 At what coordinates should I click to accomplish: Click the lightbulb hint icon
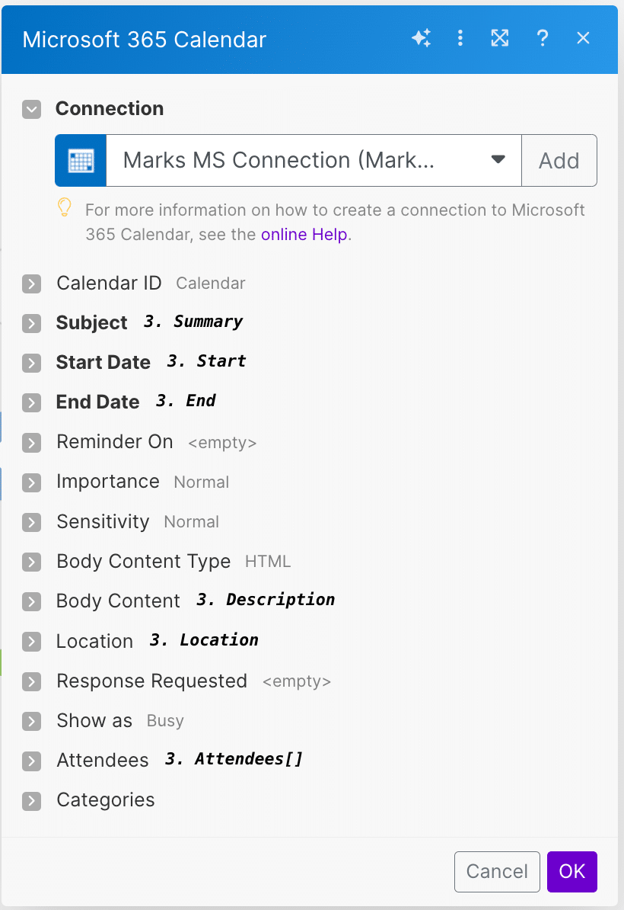click(64, 207)
